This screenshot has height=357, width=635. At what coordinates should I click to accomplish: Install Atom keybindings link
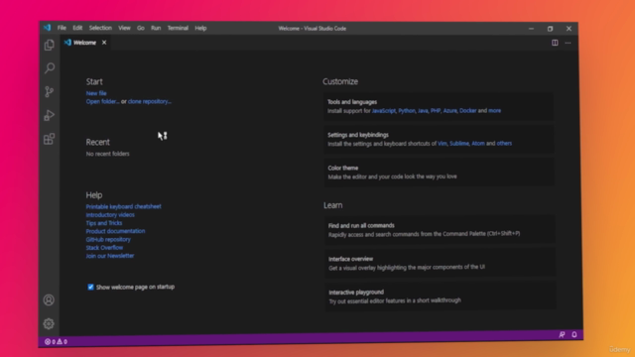point(478,143)
